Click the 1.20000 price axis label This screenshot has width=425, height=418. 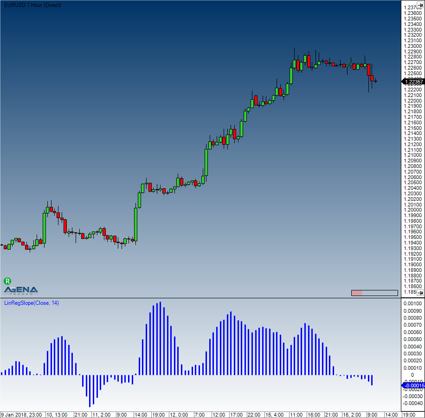(x=412, y=210)
